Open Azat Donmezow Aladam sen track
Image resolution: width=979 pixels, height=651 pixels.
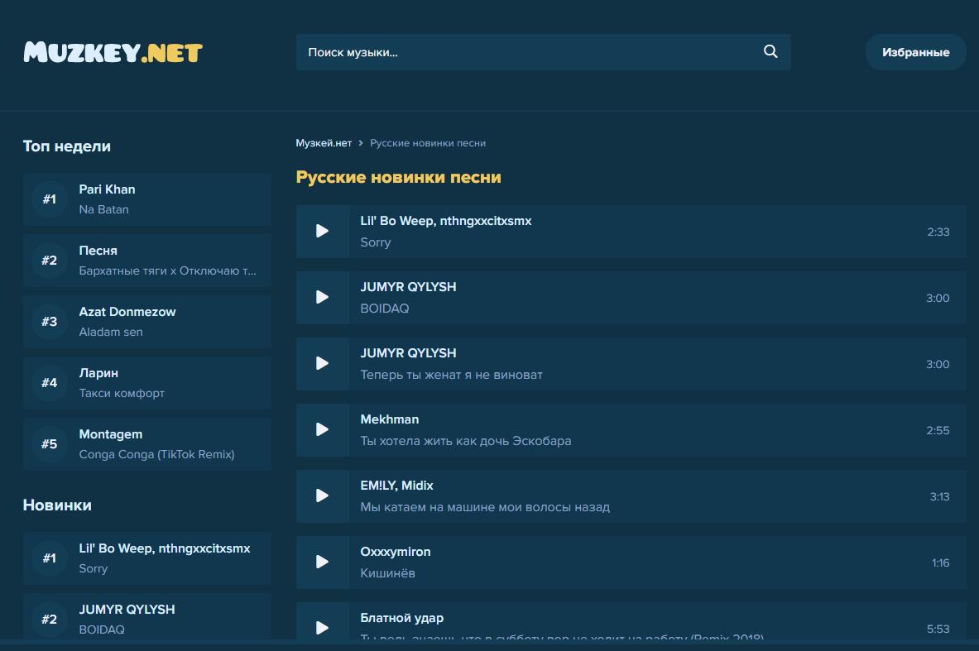coord(147,322)
